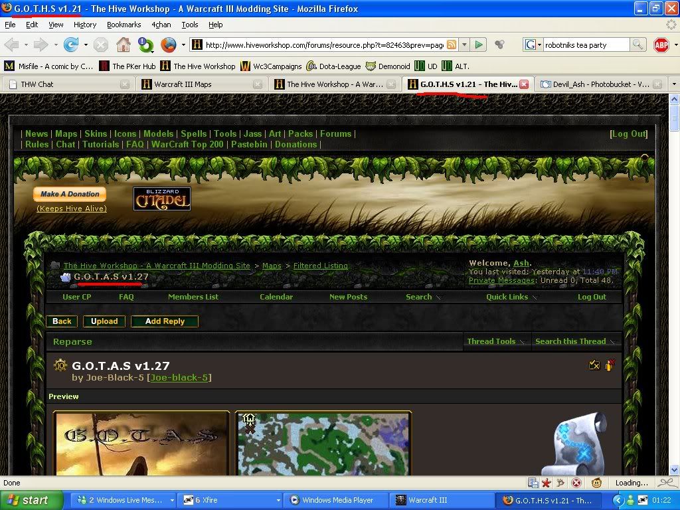Click the Back button above the thread
This screenshot has width=680, height=510.
point(62,321)
